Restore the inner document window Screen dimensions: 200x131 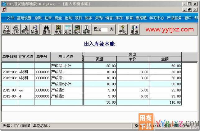pos(190,10)
